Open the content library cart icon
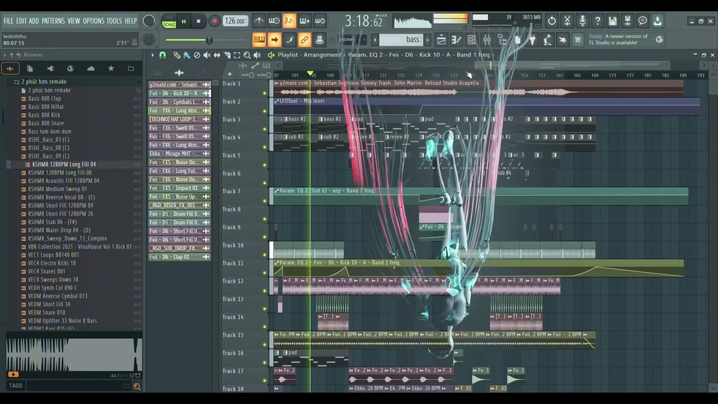 coord(578,40)
